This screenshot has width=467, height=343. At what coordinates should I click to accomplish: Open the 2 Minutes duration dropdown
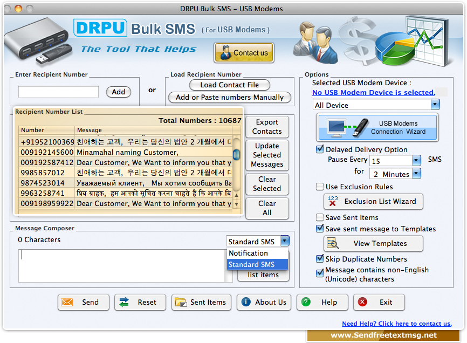pyautogui.click(x=416, y=174)
